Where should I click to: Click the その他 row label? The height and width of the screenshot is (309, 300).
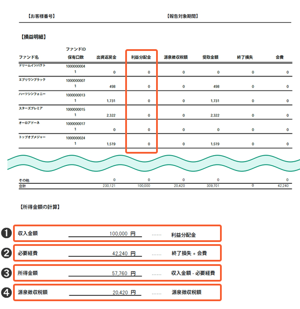pos(24,180)
